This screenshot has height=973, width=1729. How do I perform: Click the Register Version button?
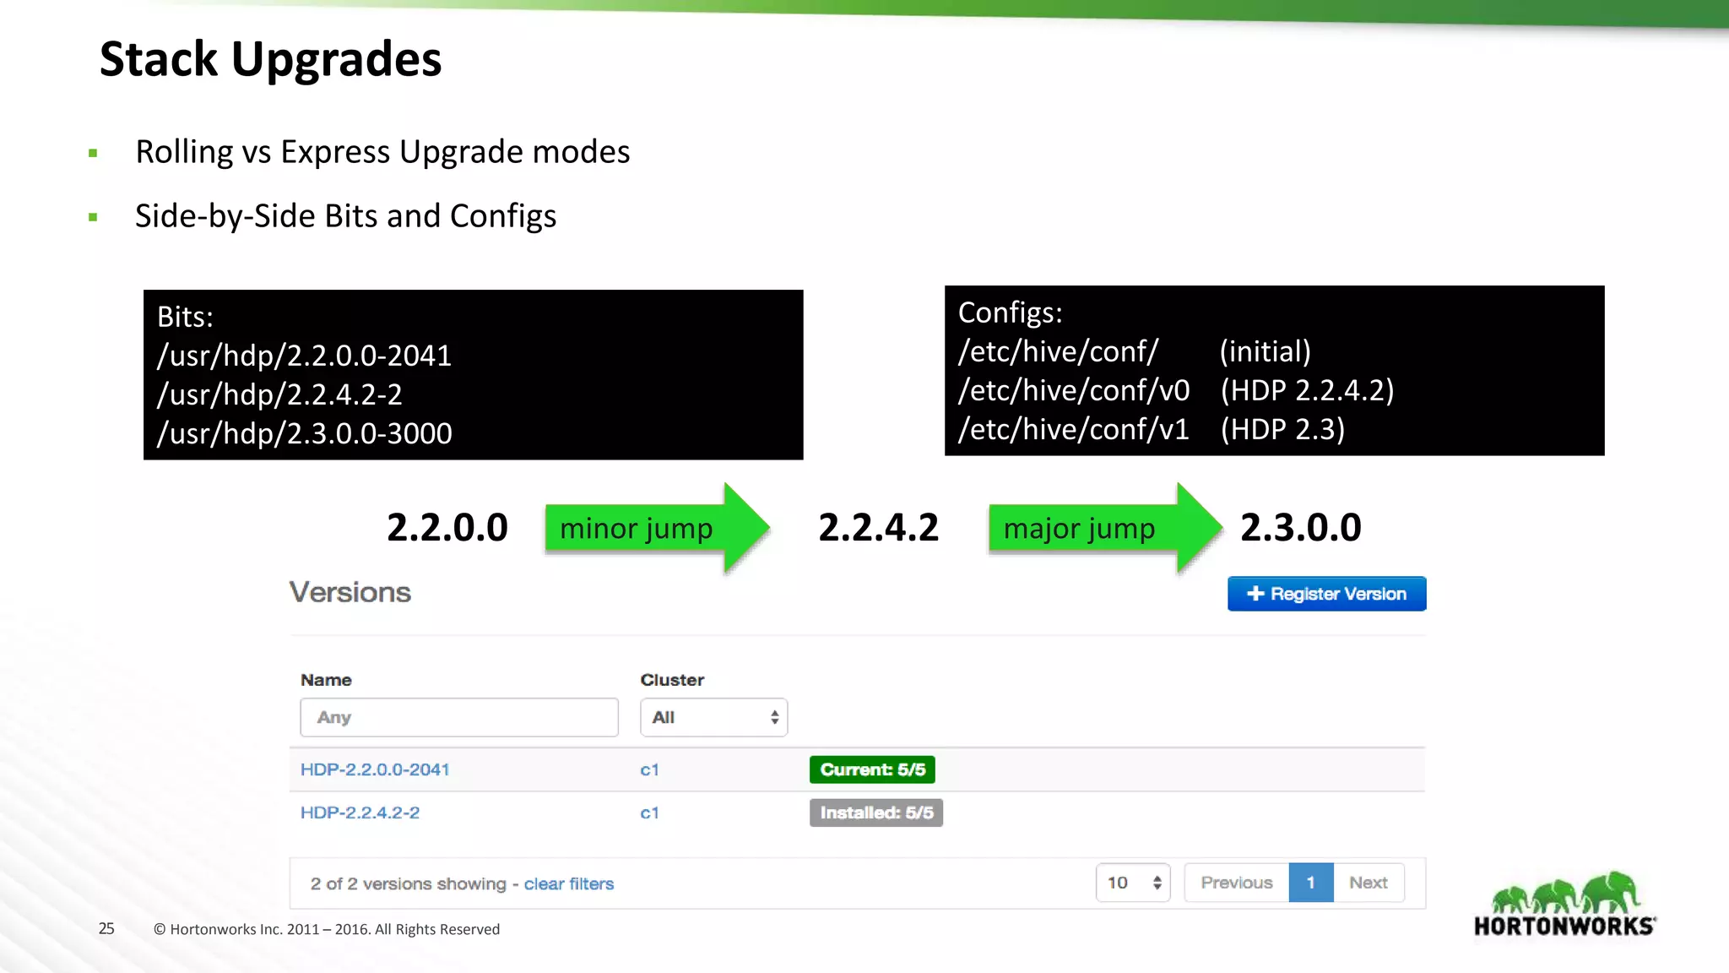tap(1326, 594)
